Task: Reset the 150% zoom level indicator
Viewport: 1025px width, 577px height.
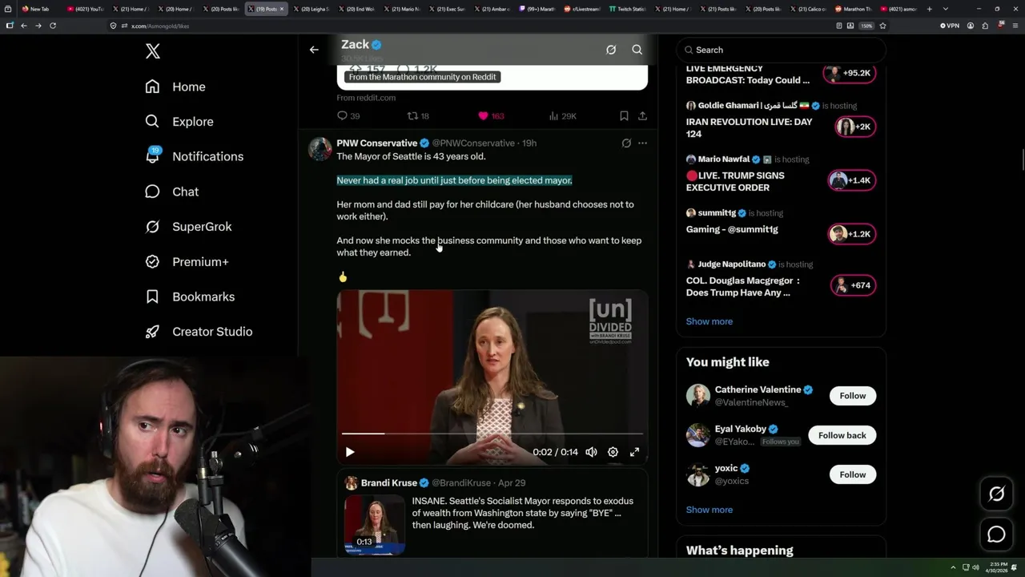Action: point(866,26)
